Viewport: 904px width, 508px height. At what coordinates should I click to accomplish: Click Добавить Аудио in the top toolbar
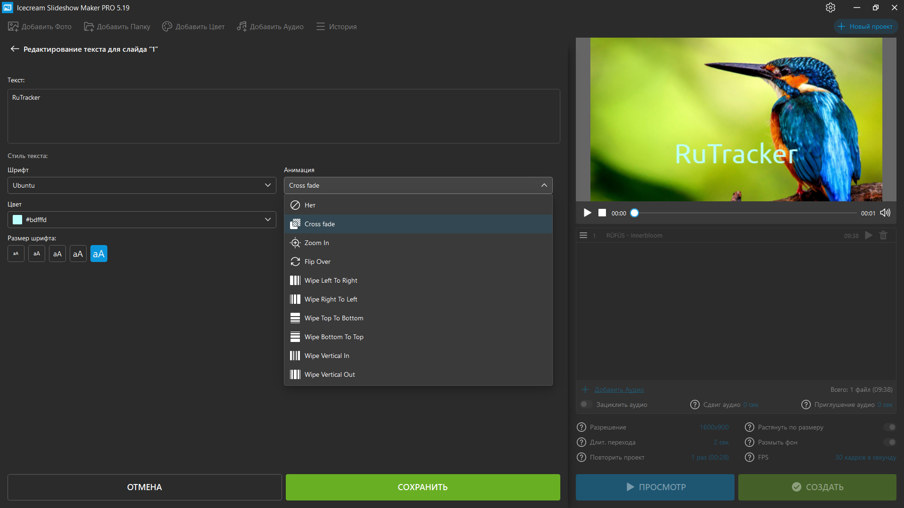(270, 26)
